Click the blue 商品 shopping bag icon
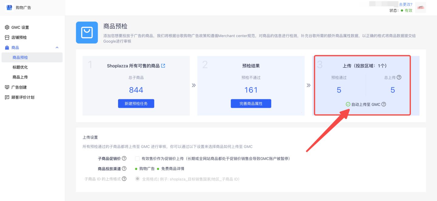The height and width of the screenshot is (201, 437). point(7,47)
